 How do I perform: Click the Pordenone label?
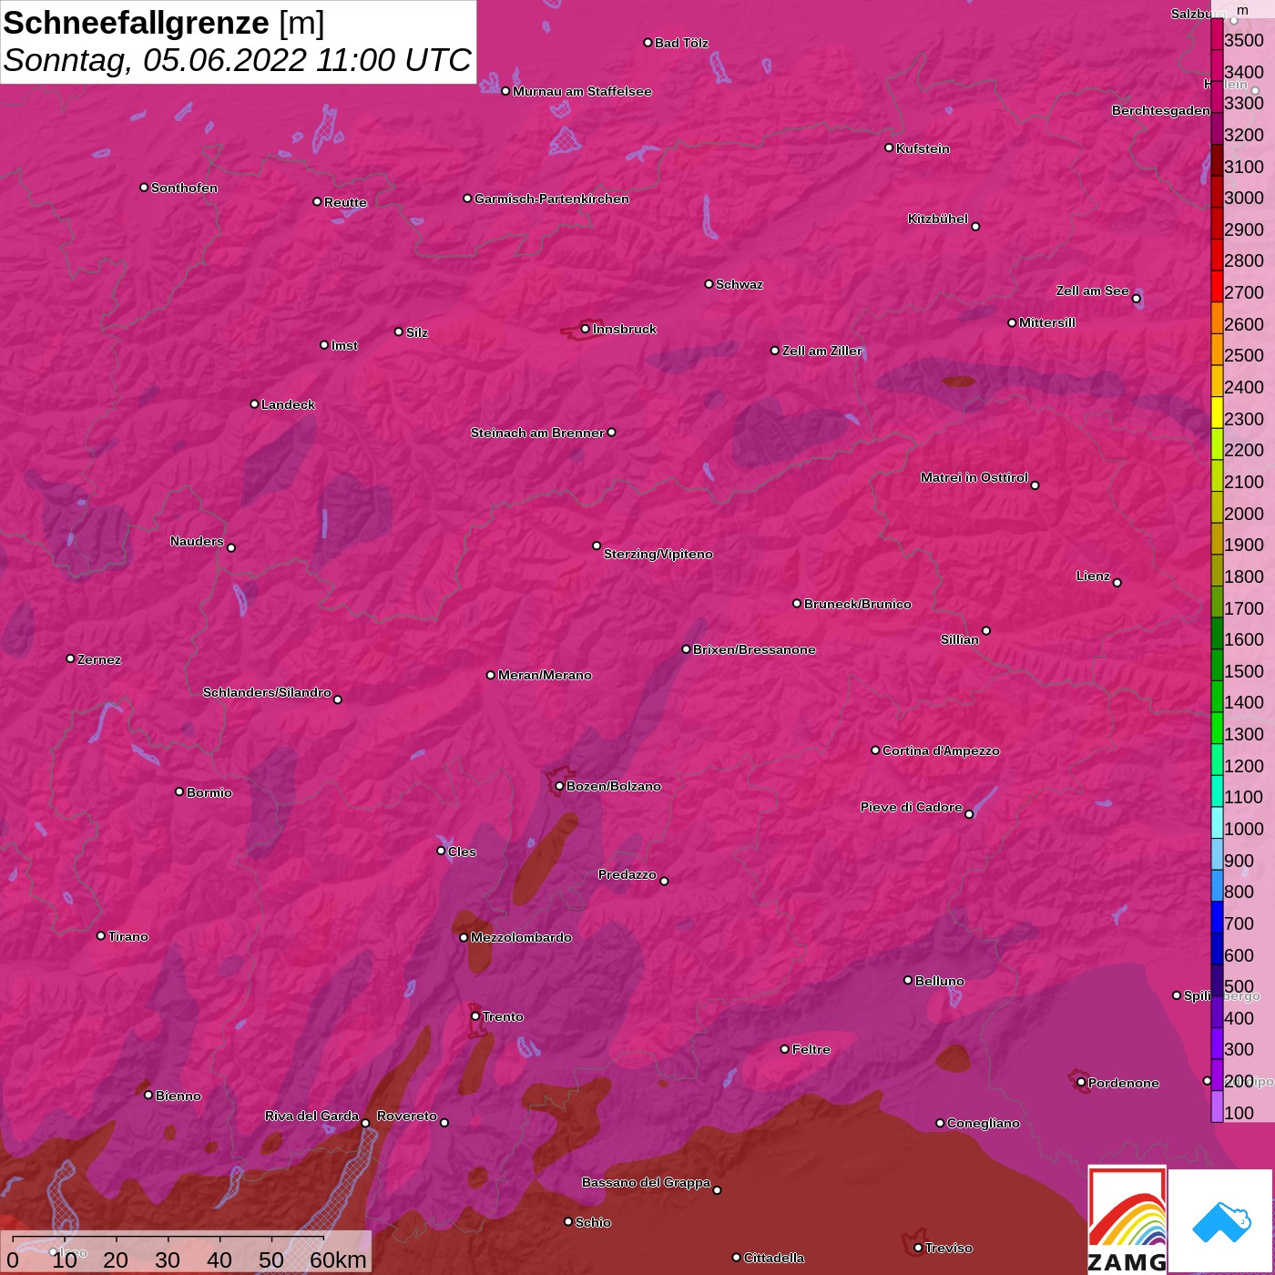click(1124, 1083)
